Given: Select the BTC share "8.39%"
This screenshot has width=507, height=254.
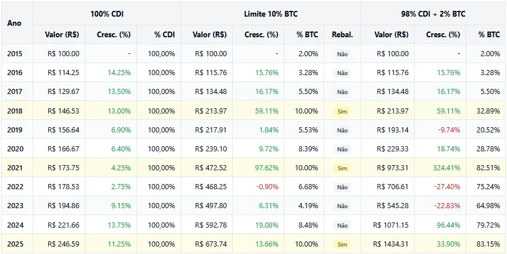Looking at the screenshot, I should 309,149.
